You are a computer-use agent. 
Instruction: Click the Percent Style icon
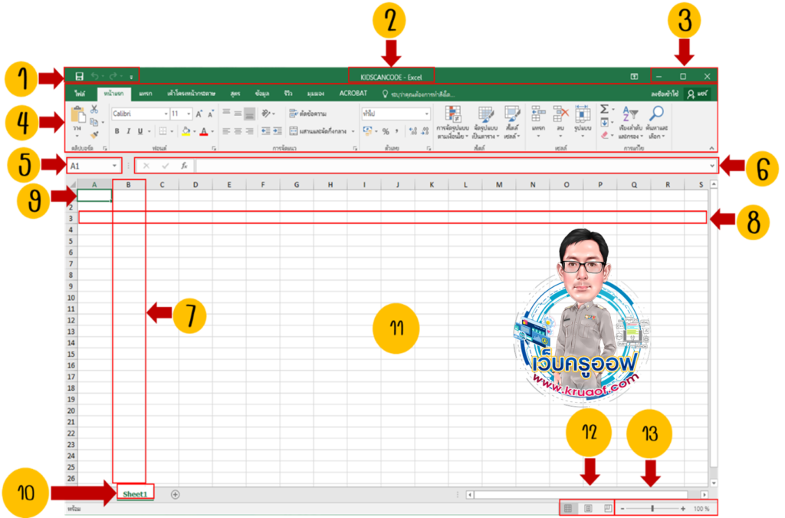[x=385, y=131]
